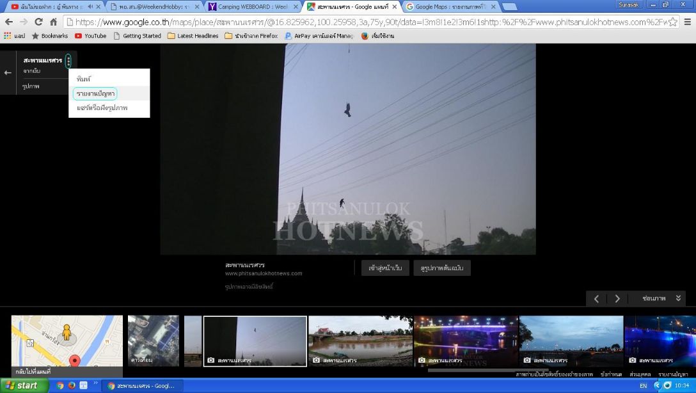Click the back arrow in the photo panel

(8, 72)
